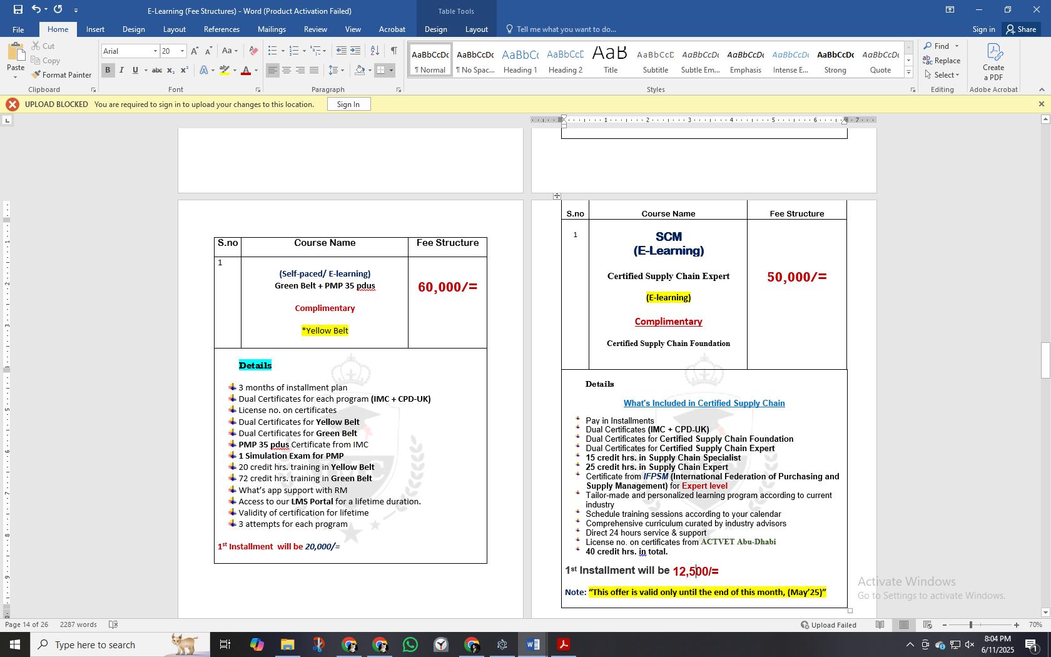
Task: Select the Format Painter tool
Action: (x=61, y=74)
